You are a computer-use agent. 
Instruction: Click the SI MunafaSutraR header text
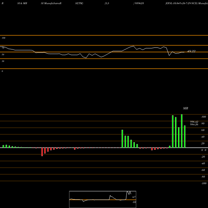click(51, 3)
